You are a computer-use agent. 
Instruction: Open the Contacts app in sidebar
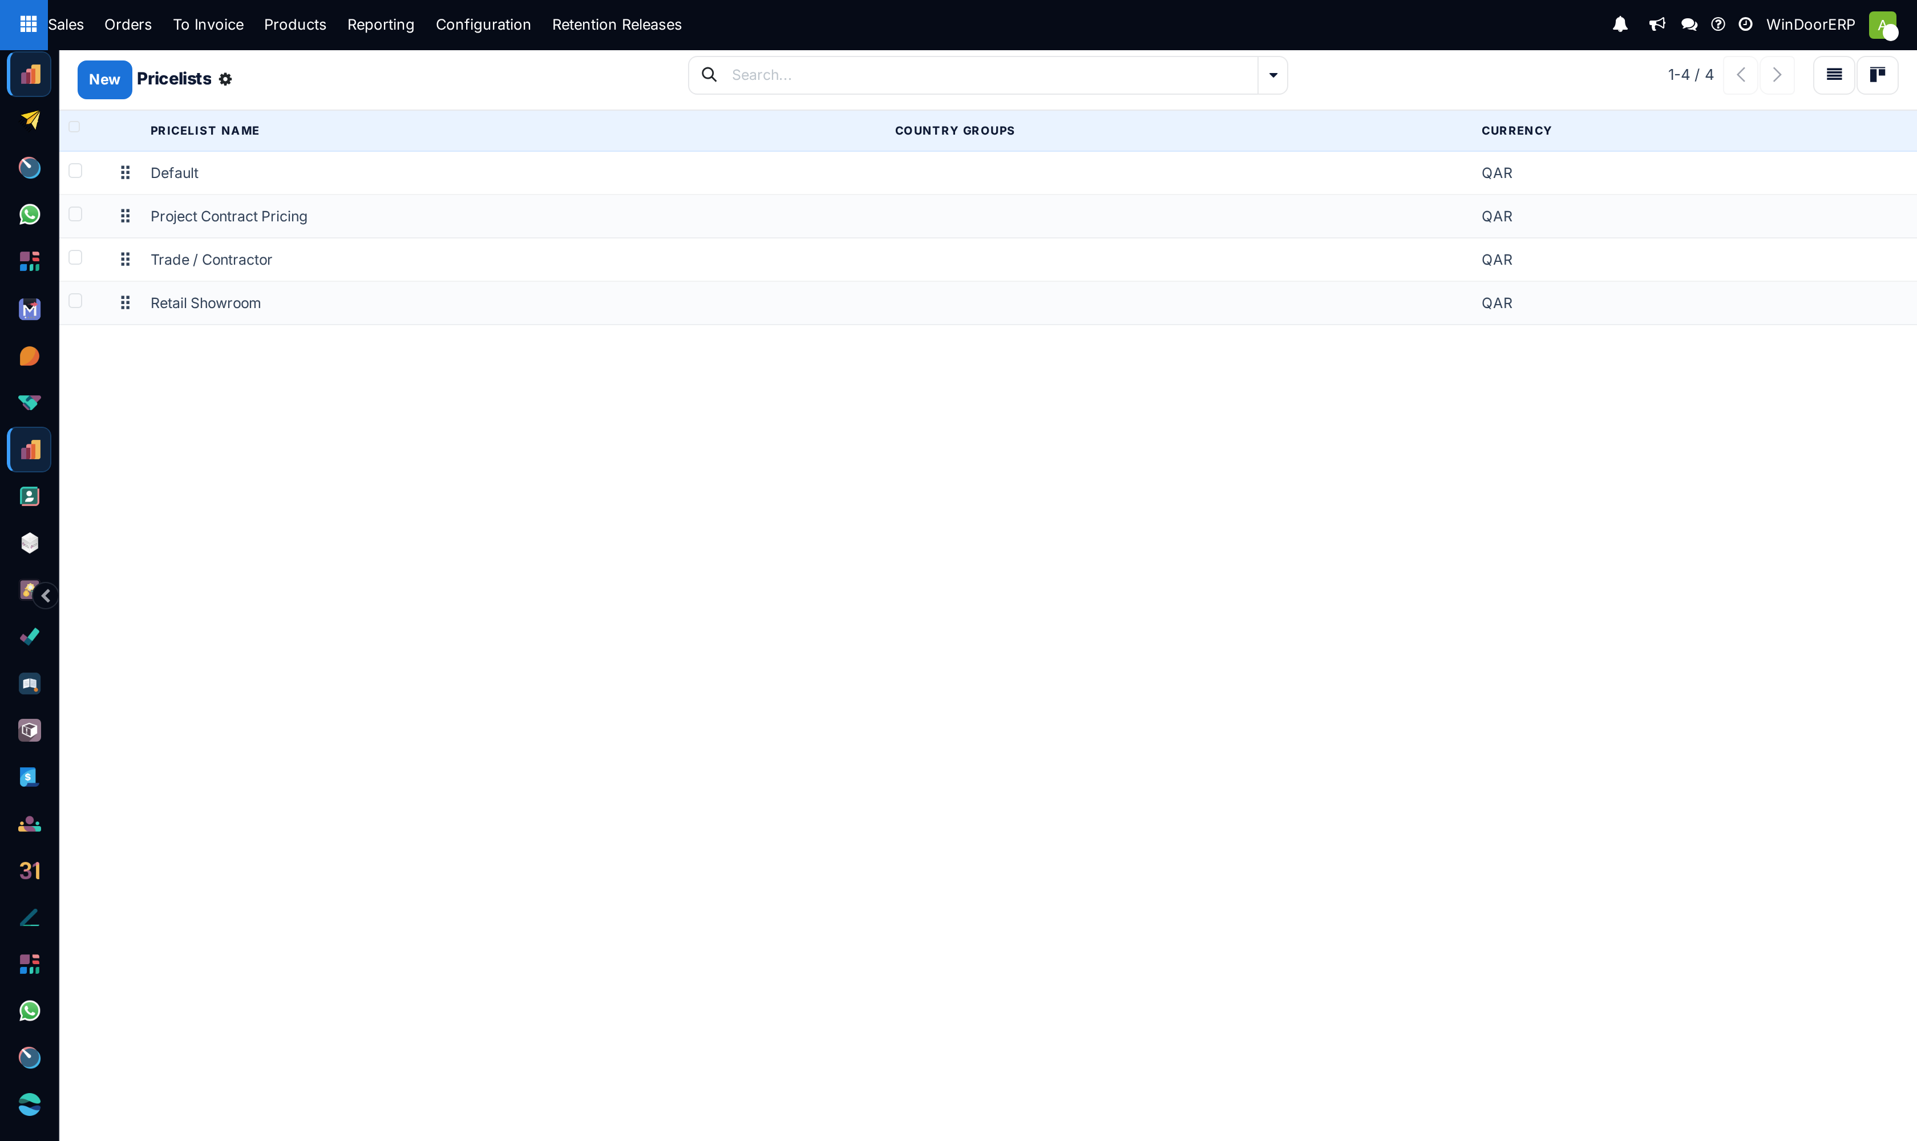[29, 497]
